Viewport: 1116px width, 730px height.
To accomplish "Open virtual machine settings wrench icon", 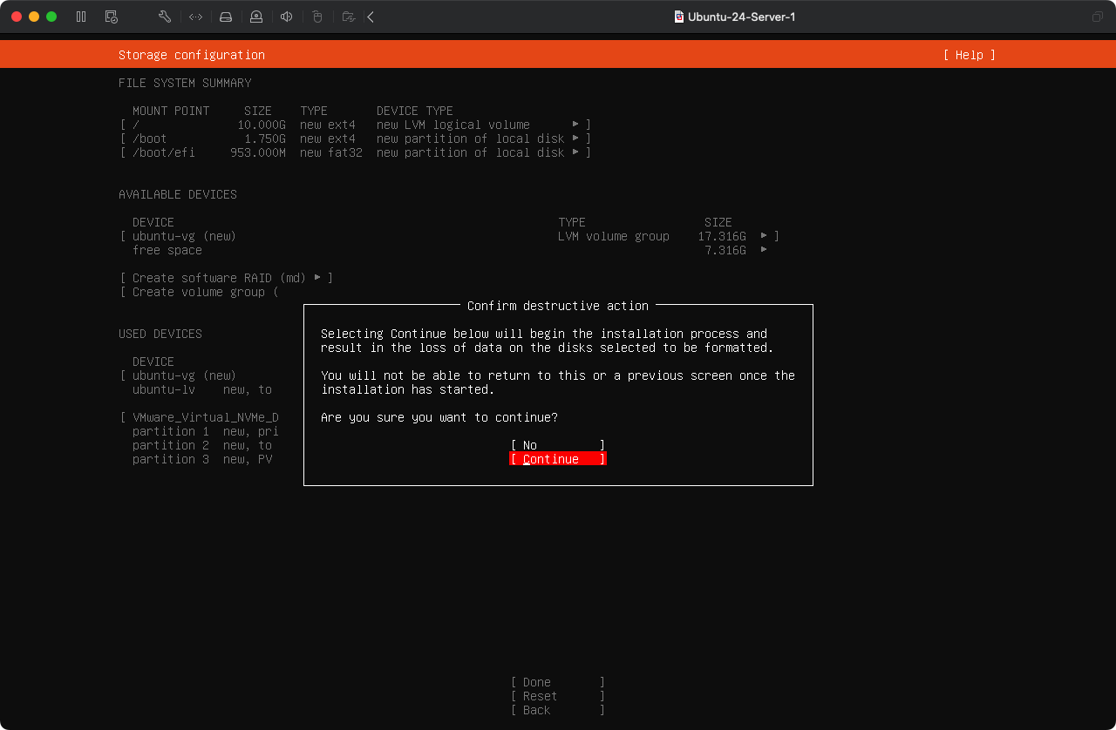I will tap(165, 17).
